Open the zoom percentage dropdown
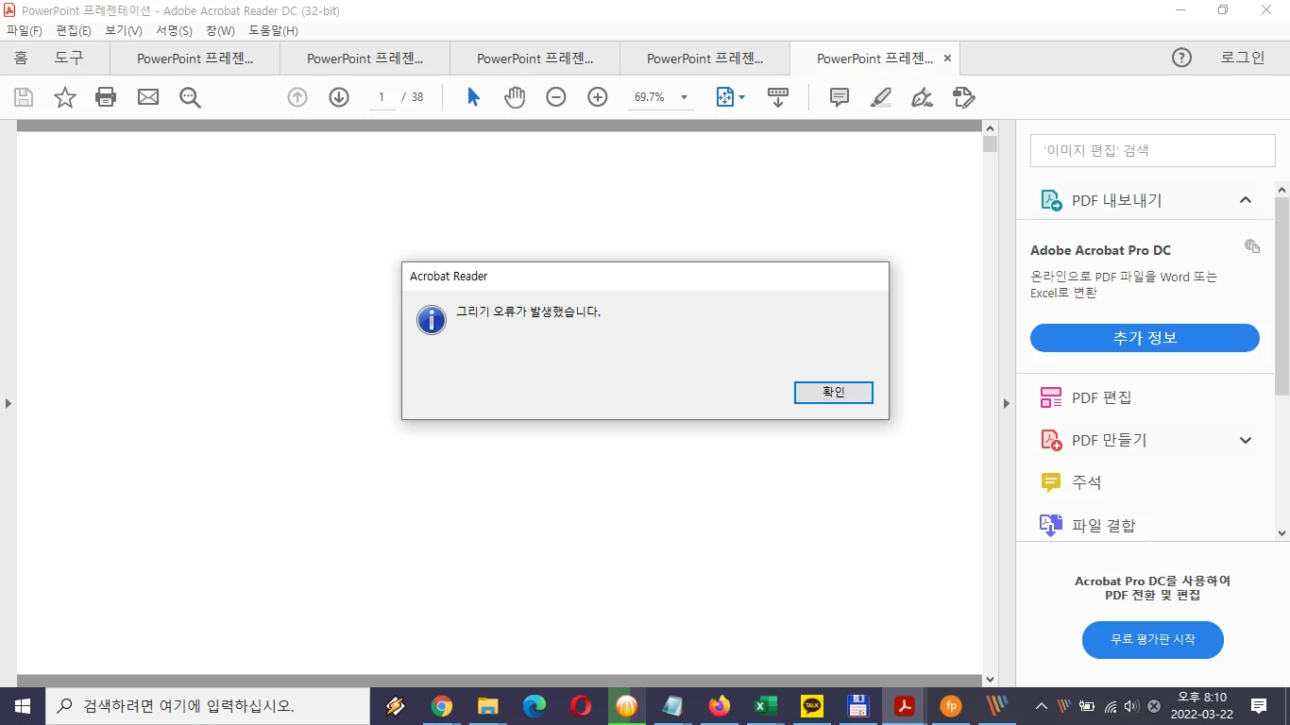Image resolution: width=1290 pixels, height=725 pixels. tap(684, 97)
